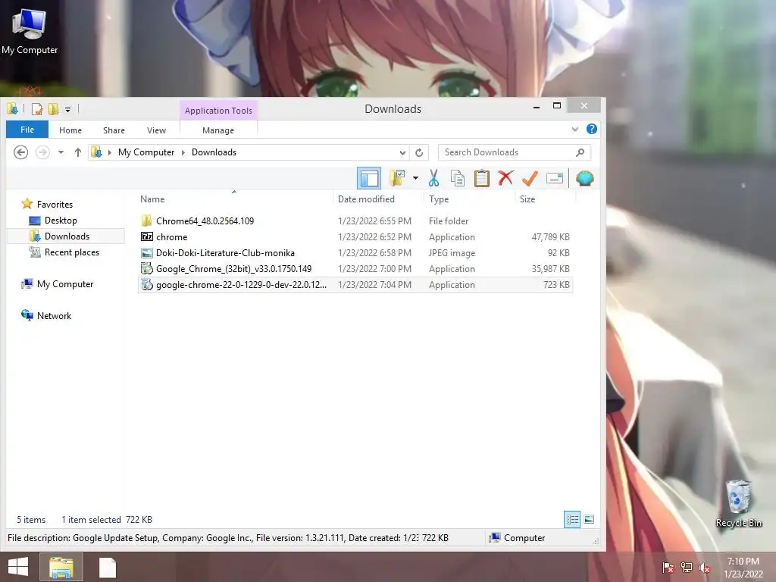Open address bar history dropdown

(x=403, y=152)
